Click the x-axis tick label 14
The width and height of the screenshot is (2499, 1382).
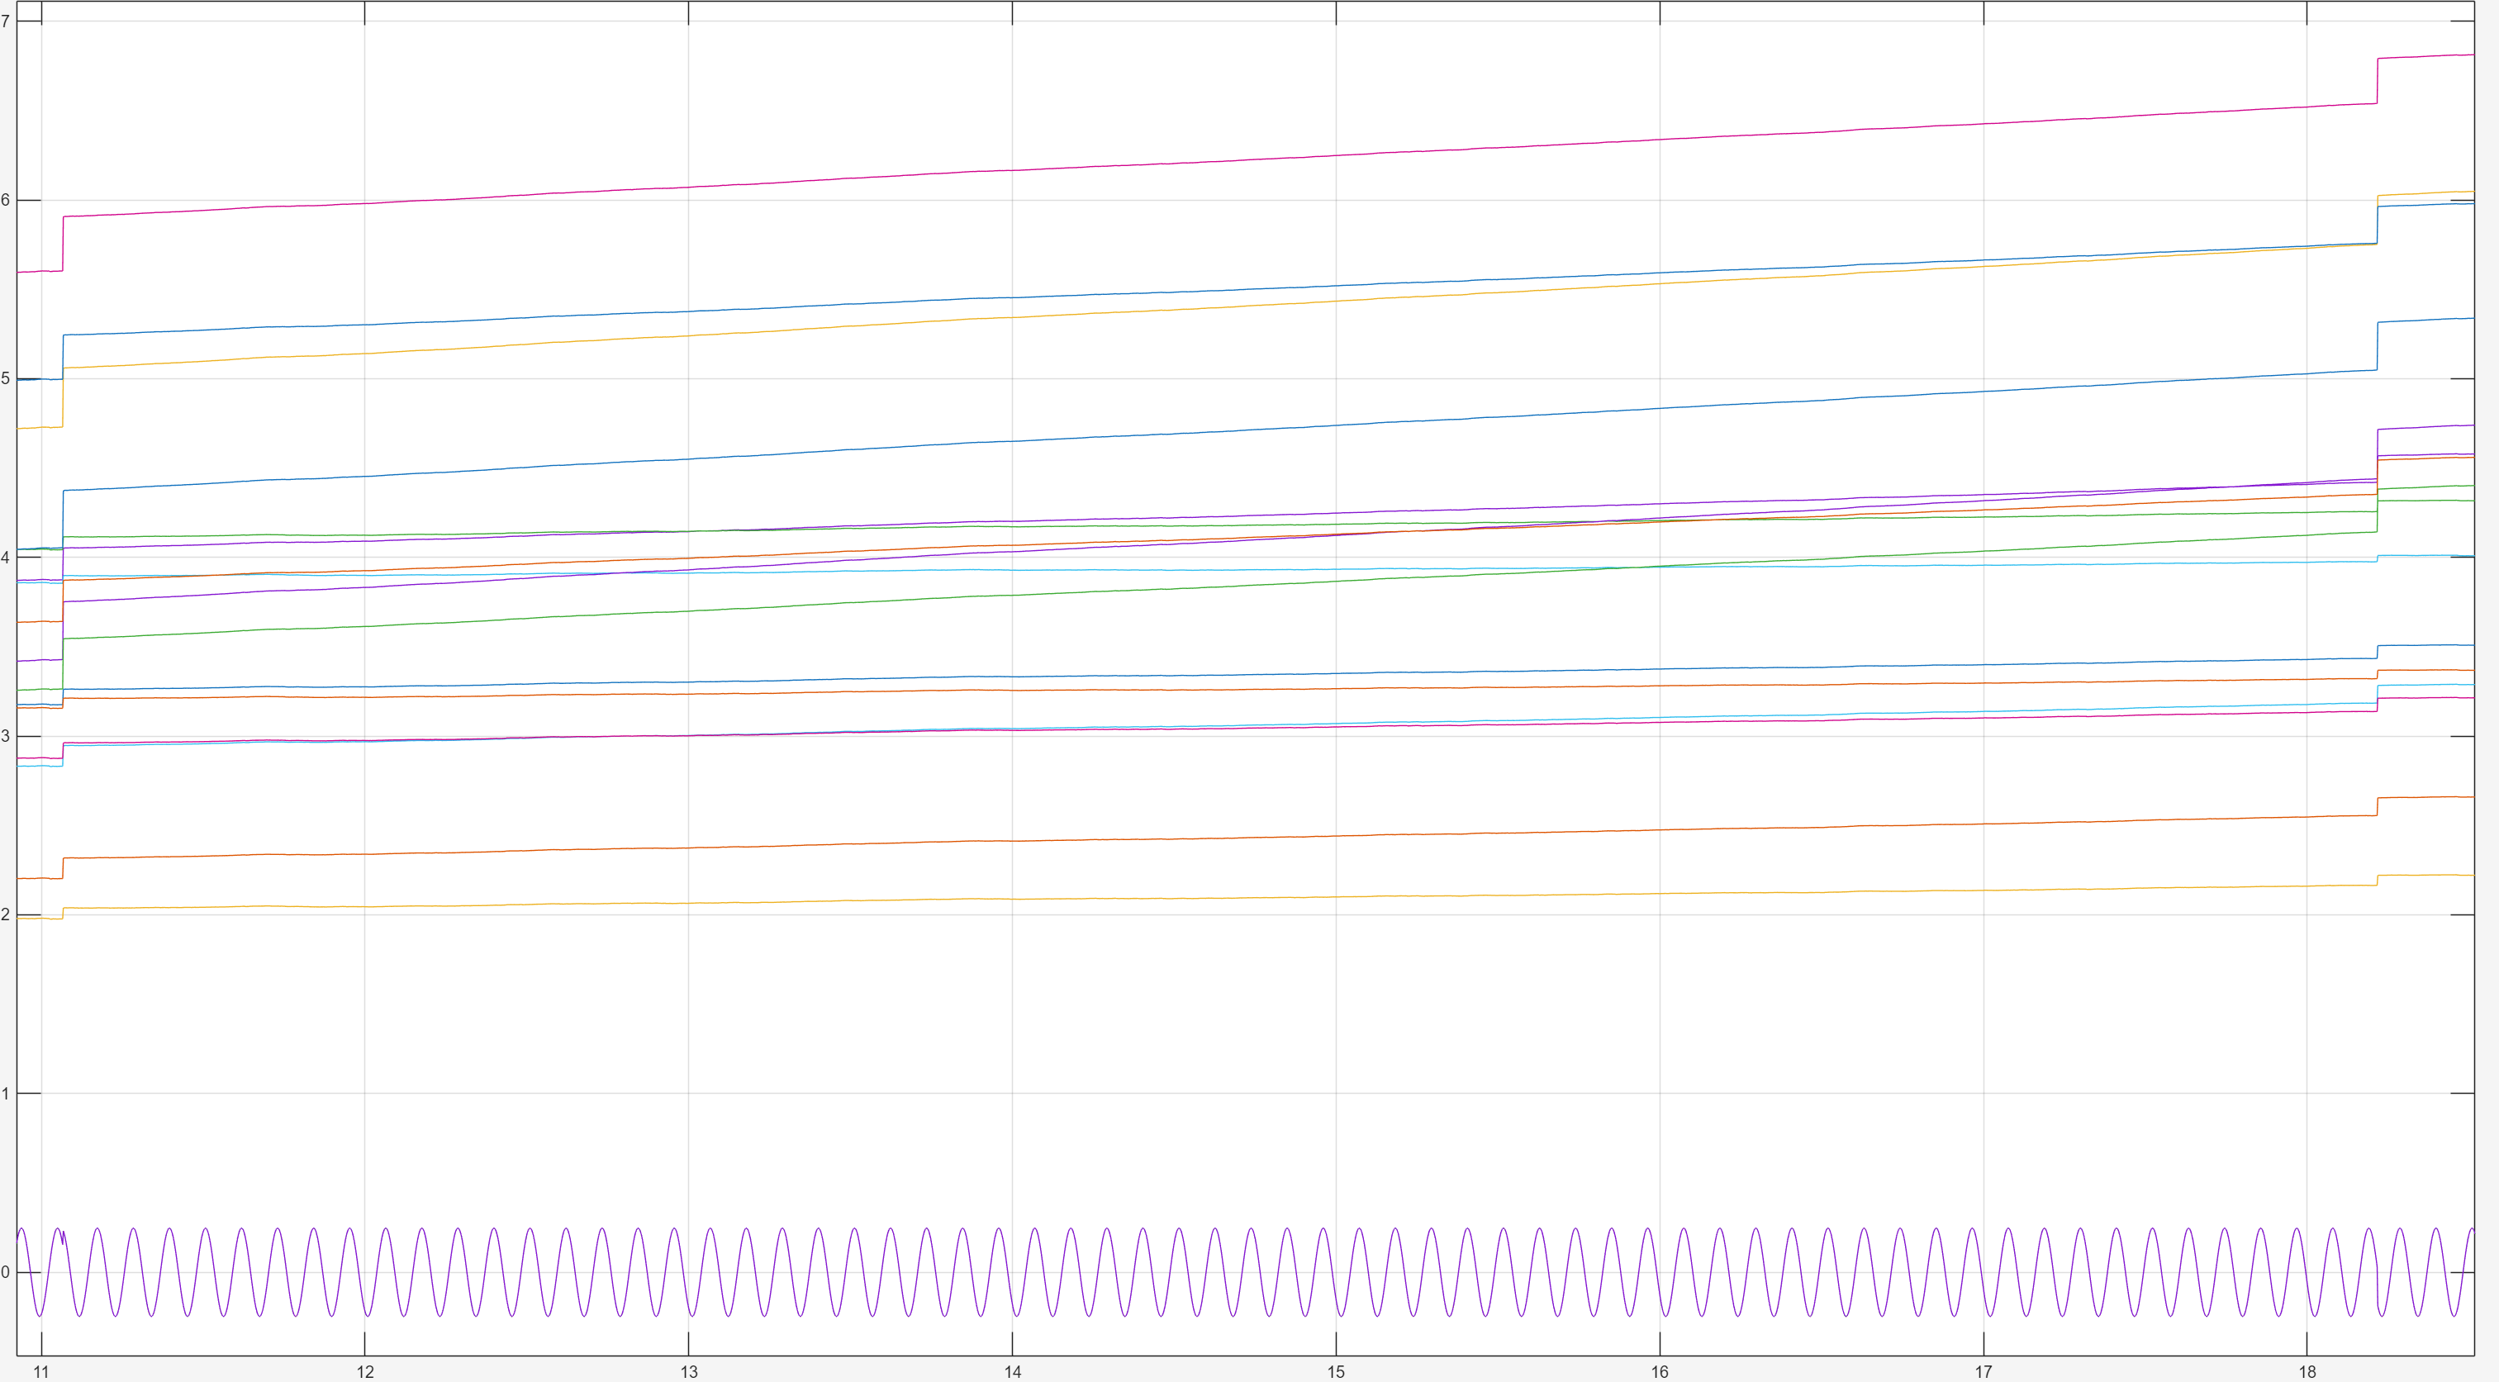point(1012,1371)
